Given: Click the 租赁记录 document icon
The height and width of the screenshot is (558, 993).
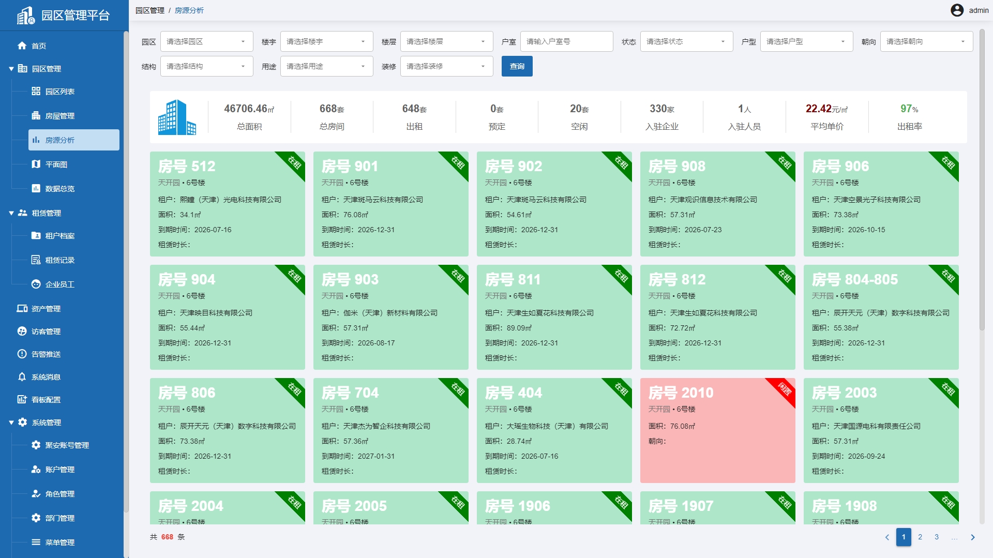Looking at the screenshot, I should coord(36,260).
